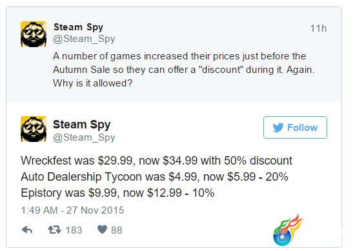The width and height of the screenshot is (353, 251).
Task: Retweet using the retweet arrows icon
Action: pos(54,230)
